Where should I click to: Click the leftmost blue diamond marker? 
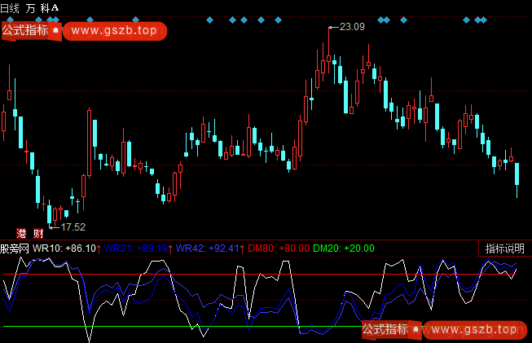click(211, 19)
